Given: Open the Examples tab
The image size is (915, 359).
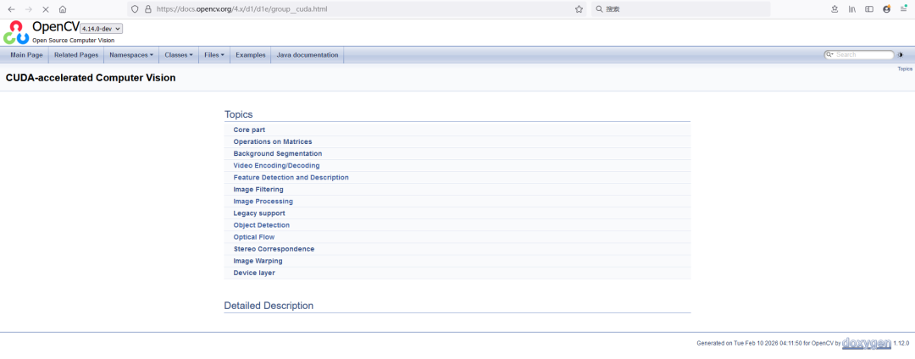Looking at the screenshot, I should pyautogui.click(x=250, y=55).
